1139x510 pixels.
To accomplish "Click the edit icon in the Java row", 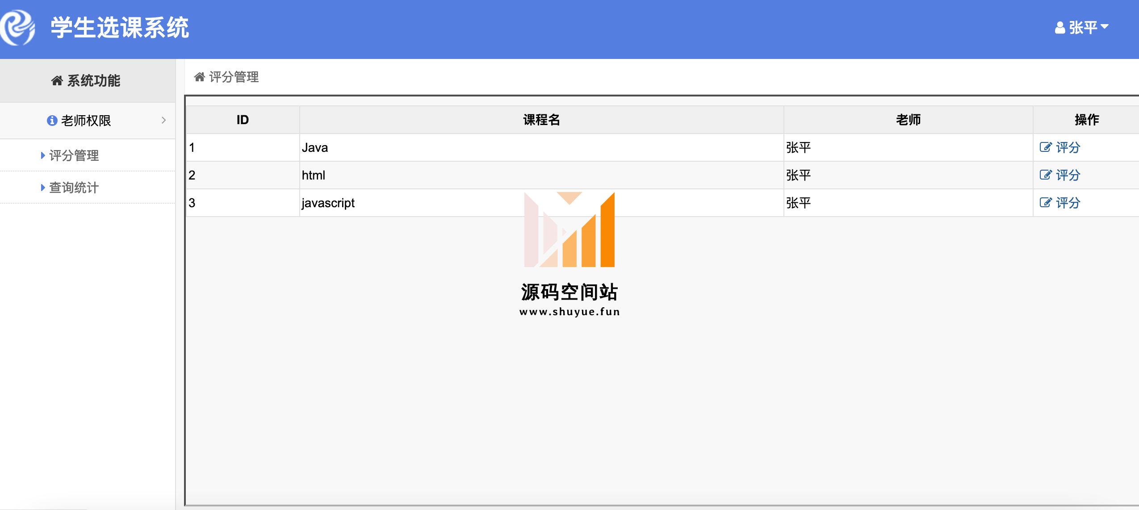I will pyautogui.click(x=1046, y=147).
